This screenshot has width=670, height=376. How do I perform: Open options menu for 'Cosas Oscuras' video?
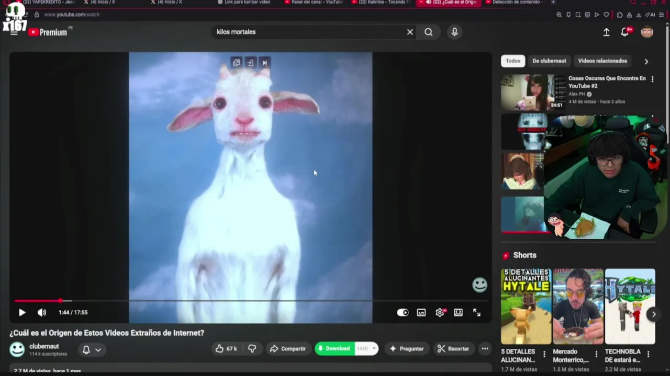coord(652,79)
